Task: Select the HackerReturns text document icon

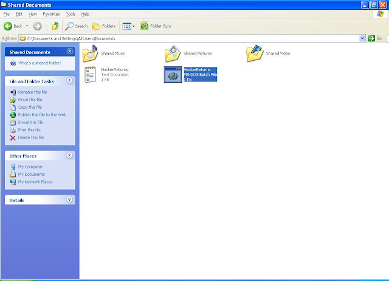Action: point(91,74)
